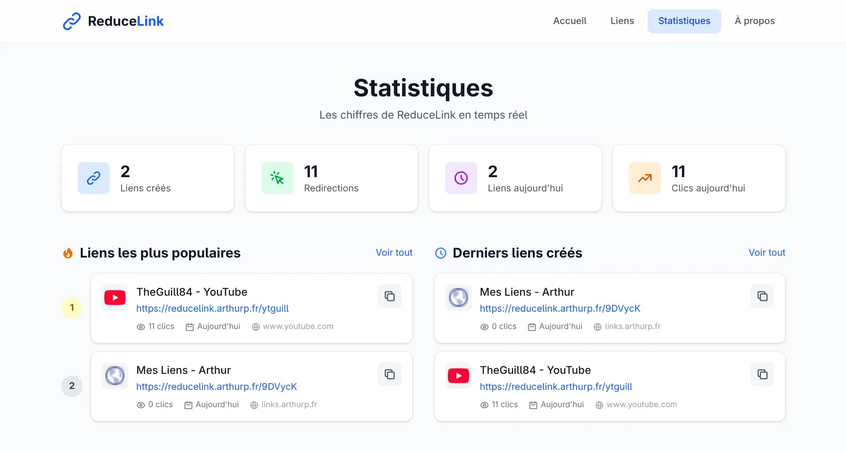This screenshot has height=452, width=846.
Task: Copy the TheGuill84 link in recent list
Action: pos(762,374)
